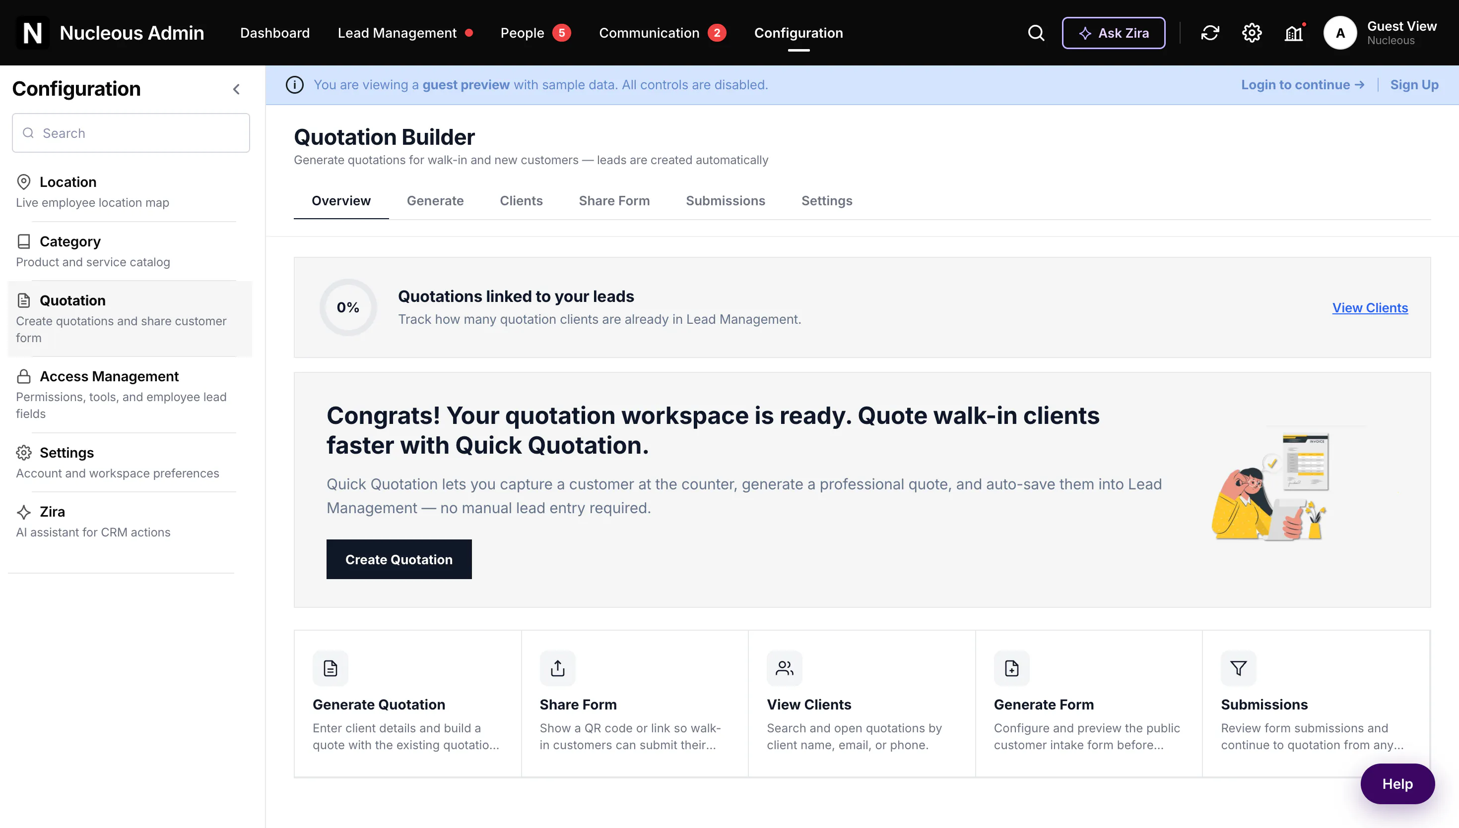Click the sidebar Settings gear icon

(24, 453)
